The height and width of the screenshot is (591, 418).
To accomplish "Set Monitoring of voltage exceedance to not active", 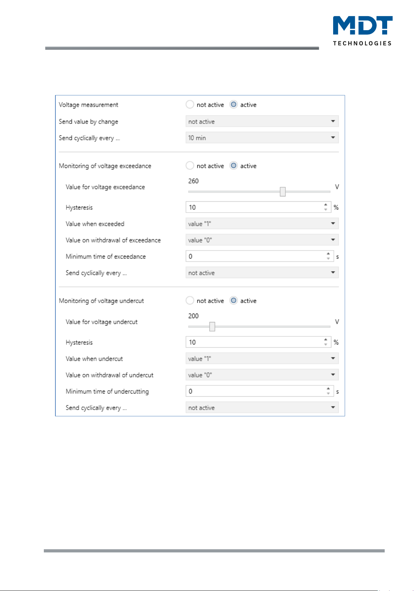I will (190, 166).
